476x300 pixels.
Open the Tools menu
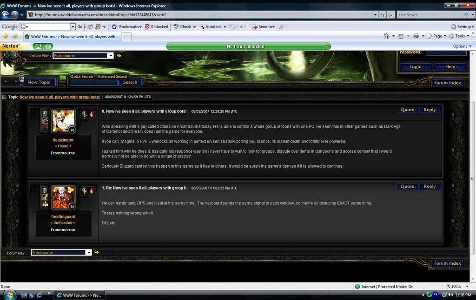[459, 36]
